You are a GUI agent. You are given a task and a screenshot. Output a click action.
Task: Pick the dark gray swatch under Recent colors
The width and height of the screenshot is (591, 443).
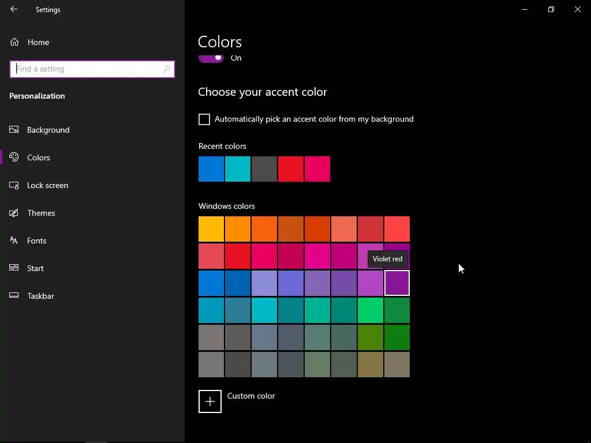coord(264,169)
